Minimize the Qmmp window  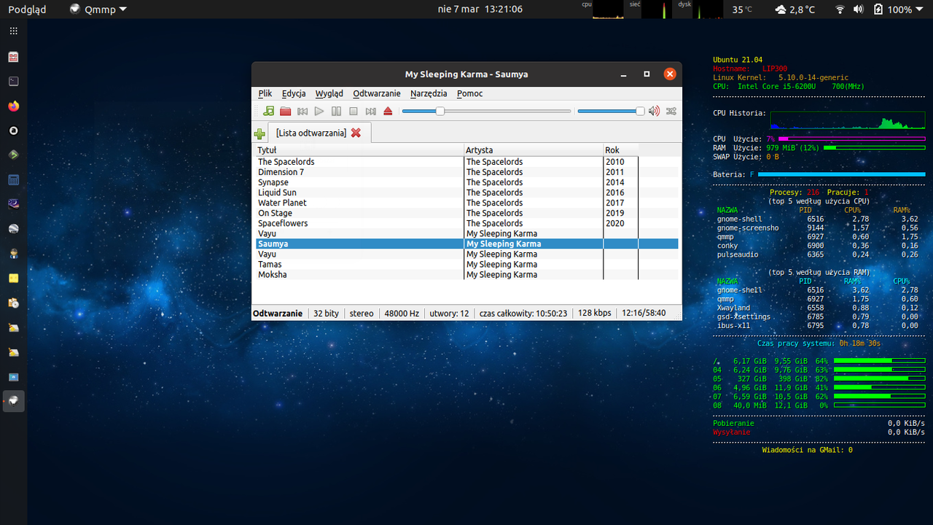624,74
